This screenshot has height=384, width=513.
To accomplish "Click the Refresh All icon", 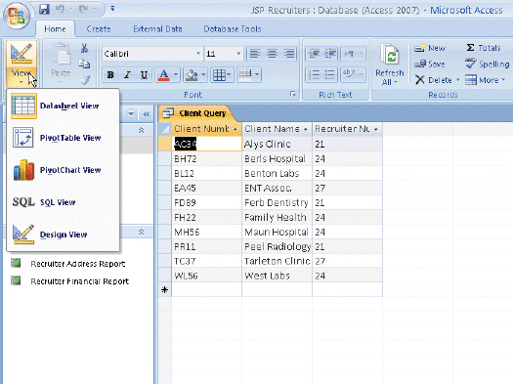I will [x=389, y=55].
